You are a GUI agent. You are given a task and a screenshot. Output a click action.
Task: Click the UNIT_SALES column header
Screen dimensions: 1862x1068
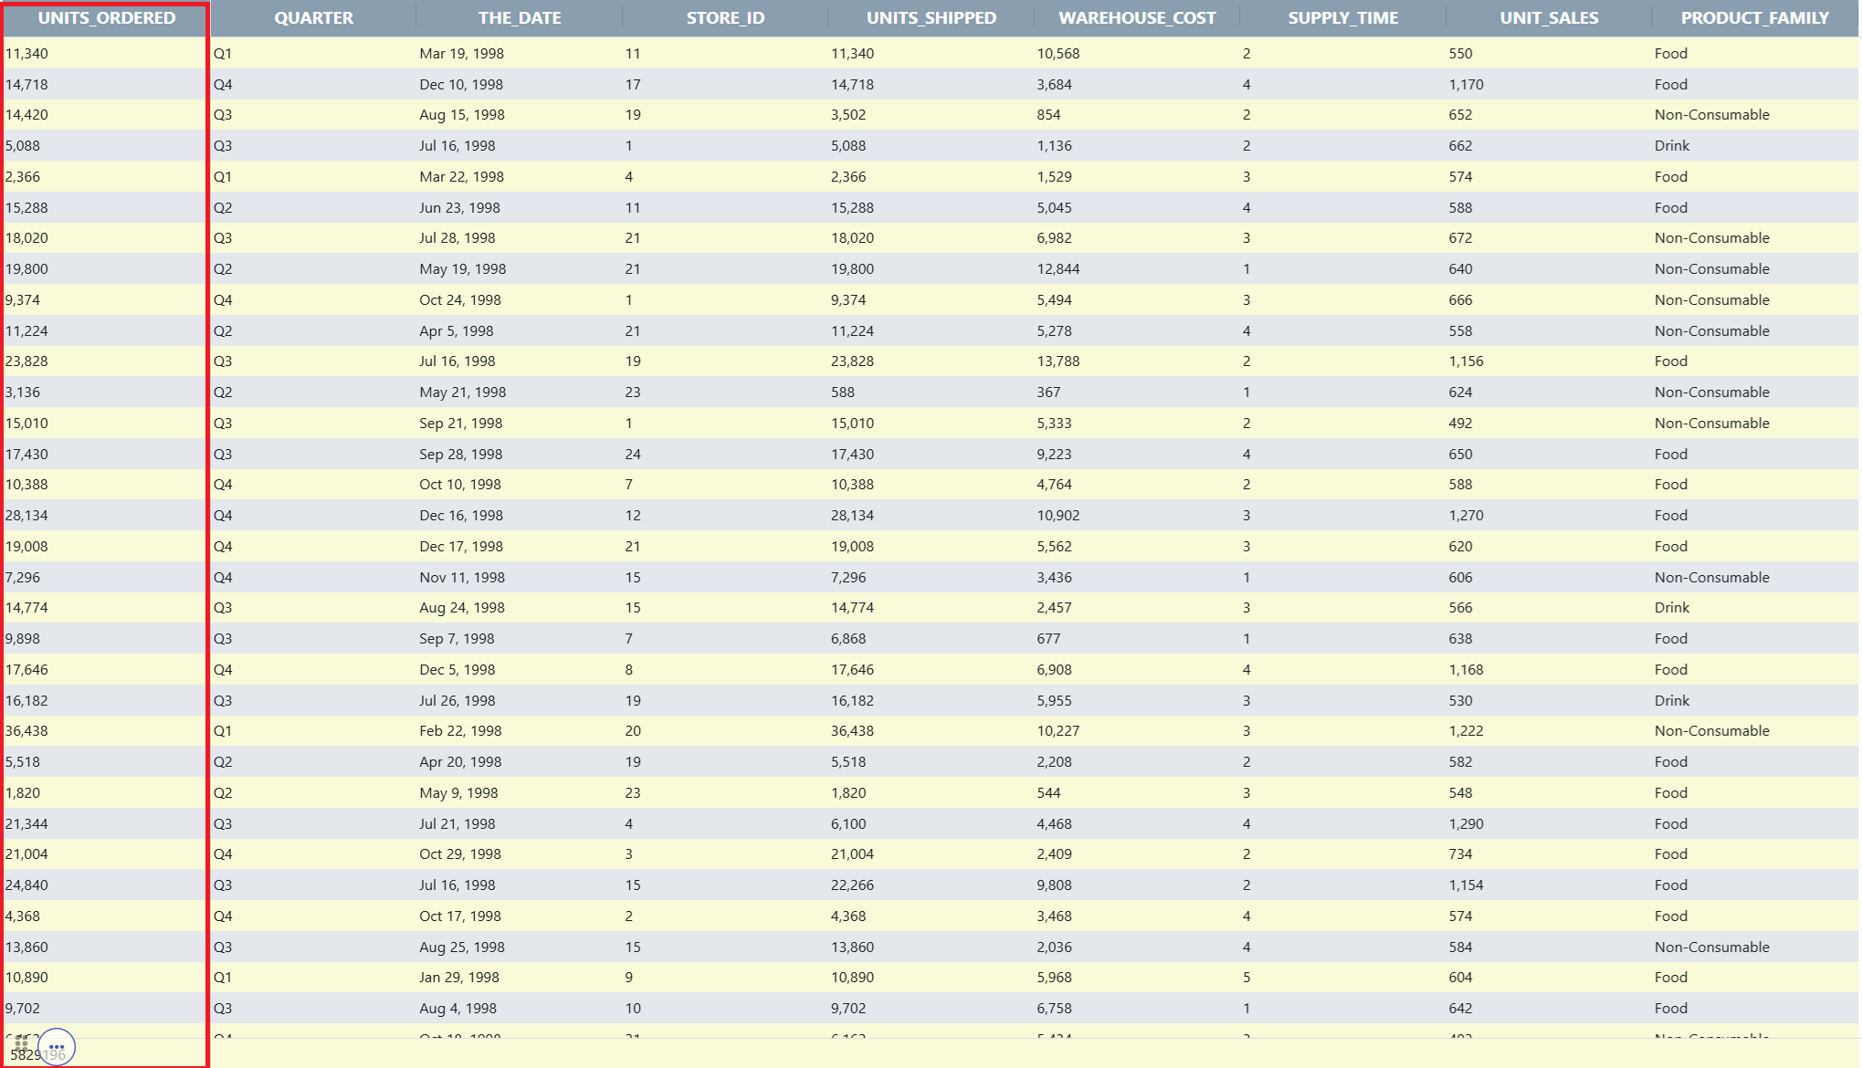[1549, 18]
